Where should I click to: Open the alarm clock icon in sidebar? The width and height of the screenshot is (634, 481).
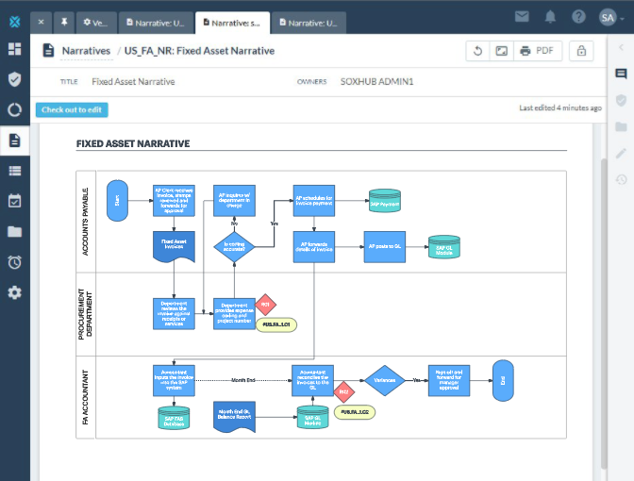tap(15, 262)
